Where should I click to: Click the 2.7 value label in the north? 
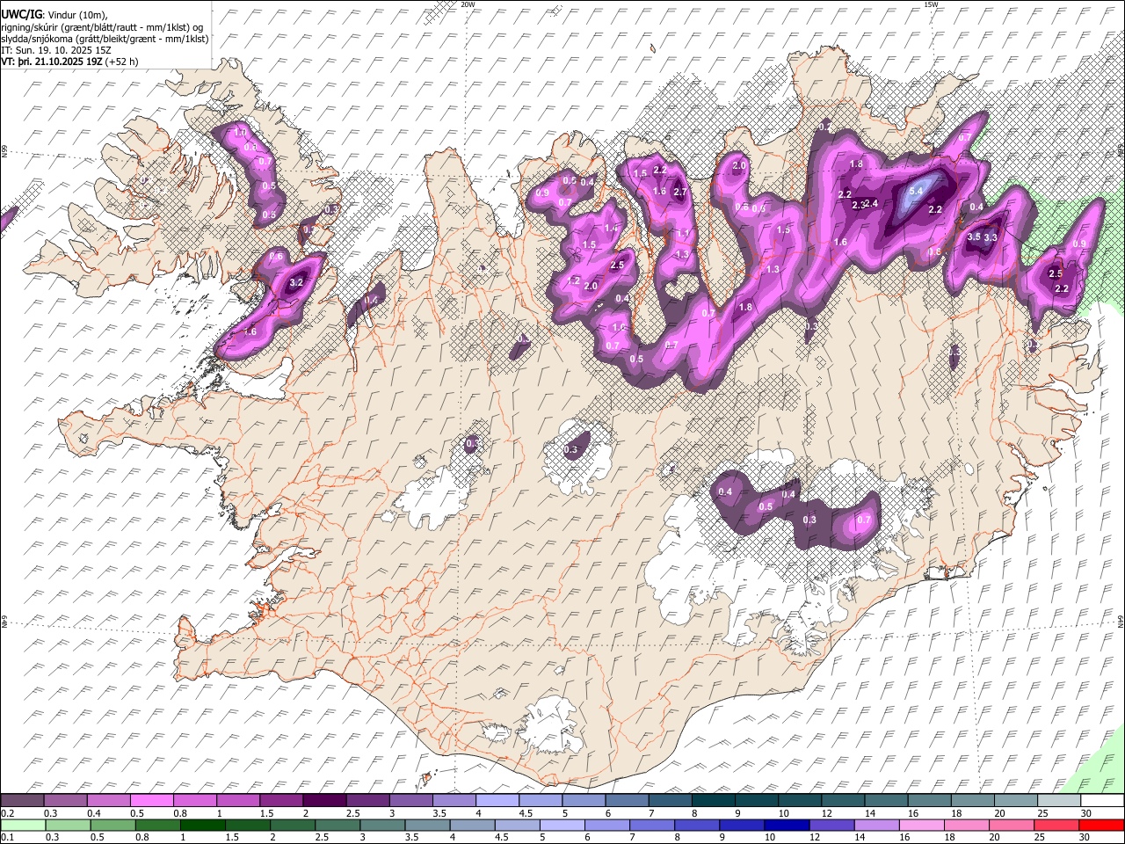(x=679, y=191)
